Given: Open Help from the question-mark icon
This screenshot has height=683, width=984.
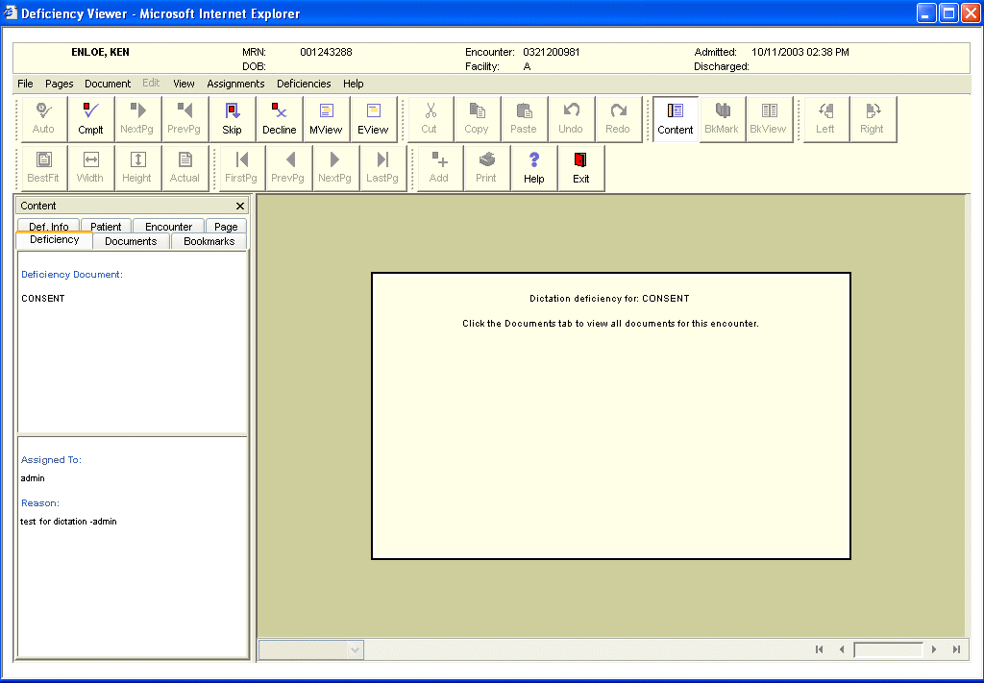Looking at the screenshot, I should click(x=534, y=168).
